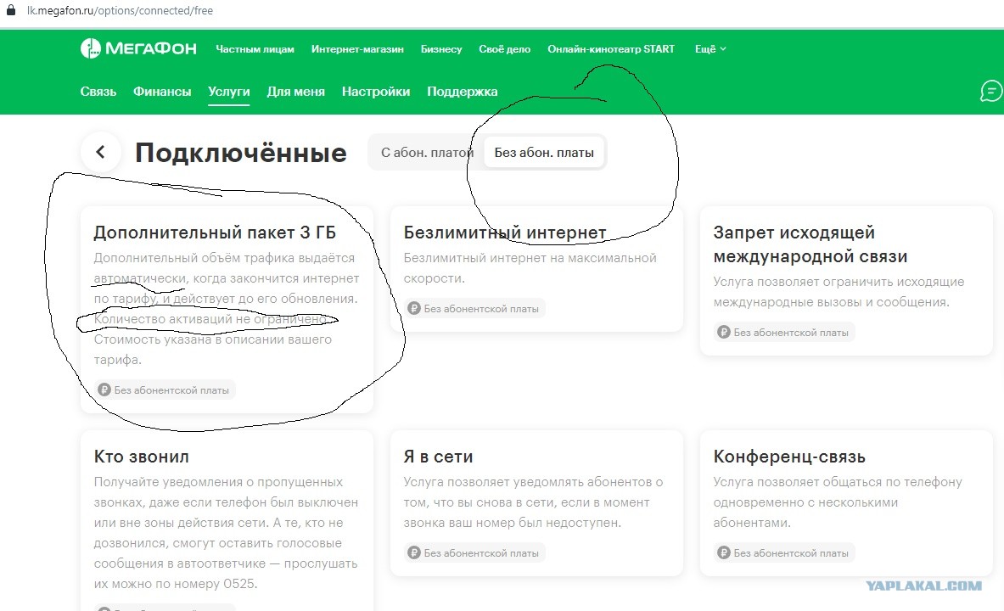Open Дополнительный пакет 3 ГБ card title

coord(215,233)
